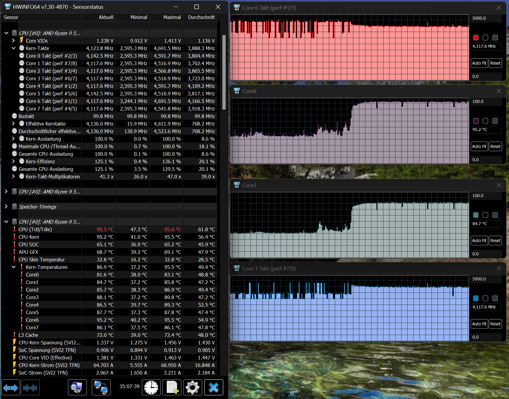Click the lightning bolt icon beside Core VIDs
Screen dimensions: 509x399
[21, 40]
